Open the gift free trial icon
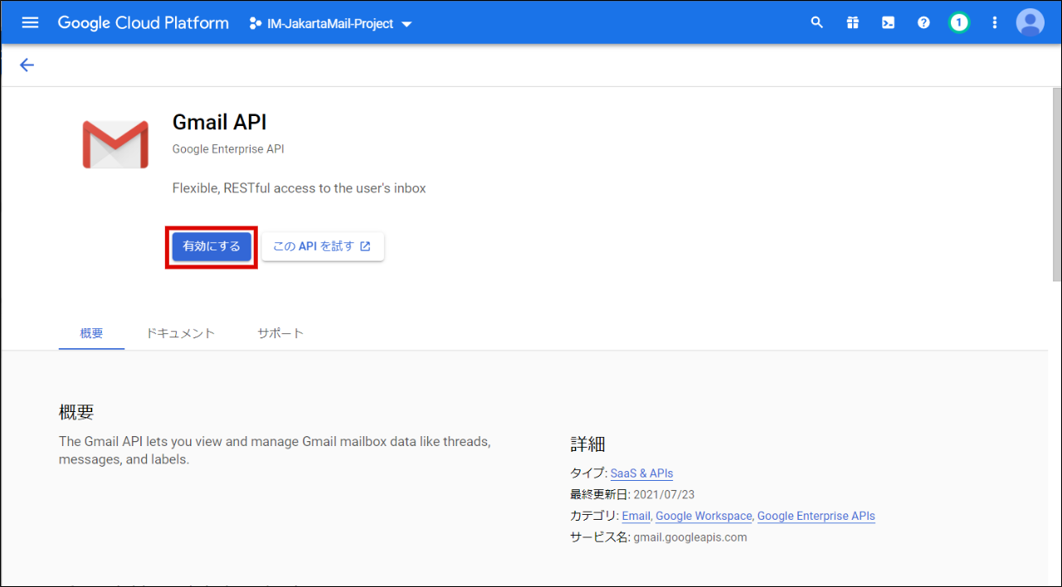Viewport: 1062px width, 587px height. coord(853,22)
